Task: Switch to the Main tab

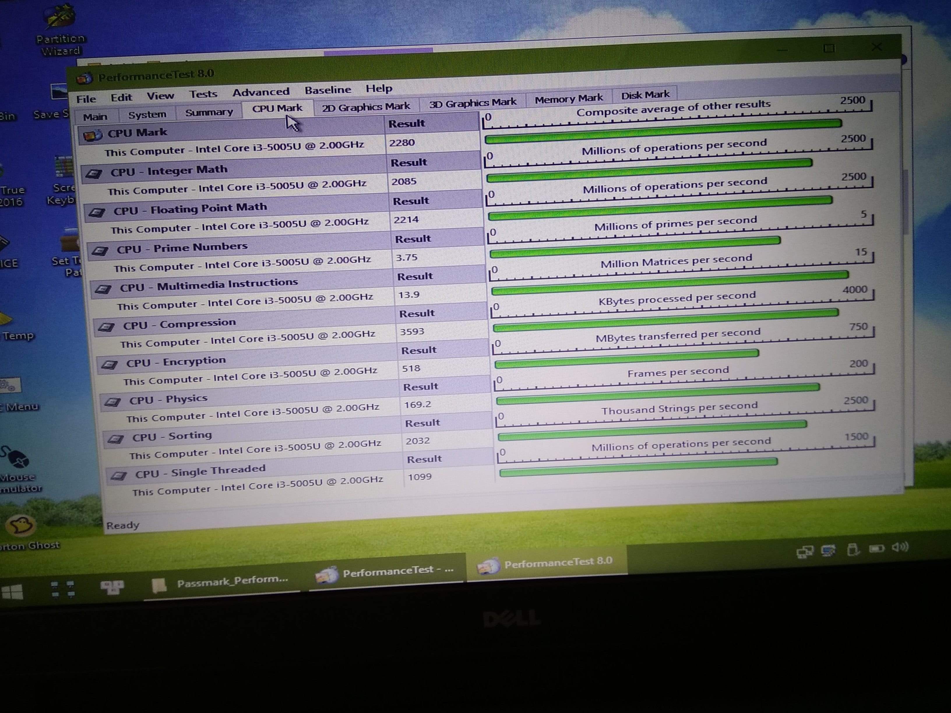Action: (x=95, y=117)
